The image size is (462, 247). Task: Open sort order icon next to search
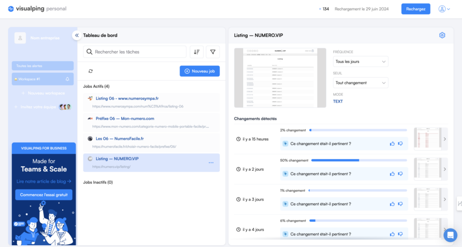pos(197,52)
